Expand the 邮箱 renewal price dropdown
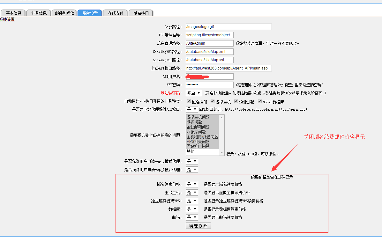 [x=192, y=217]
